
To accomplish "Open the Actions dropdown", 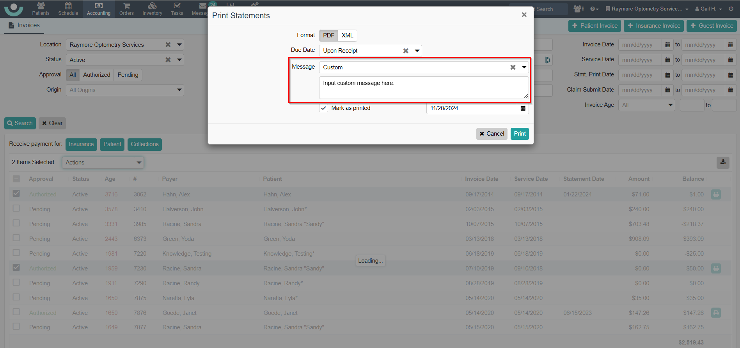I will [x=103, y=163].
